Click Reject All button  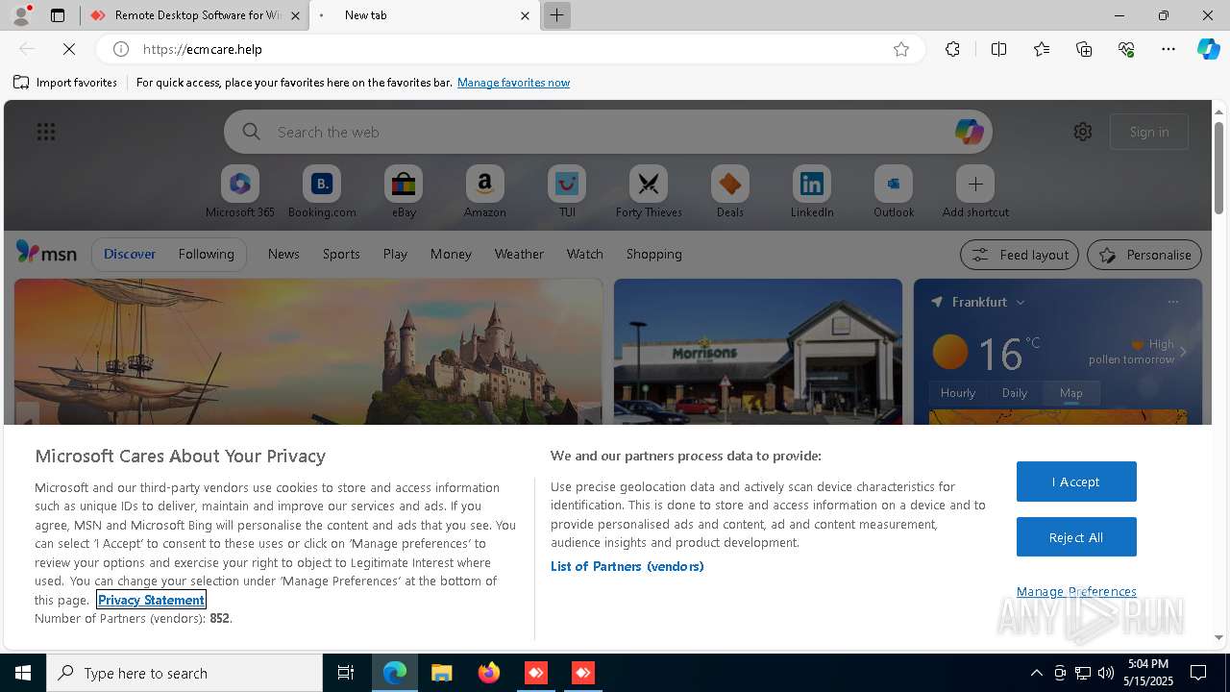click(x=1076, y=537)
